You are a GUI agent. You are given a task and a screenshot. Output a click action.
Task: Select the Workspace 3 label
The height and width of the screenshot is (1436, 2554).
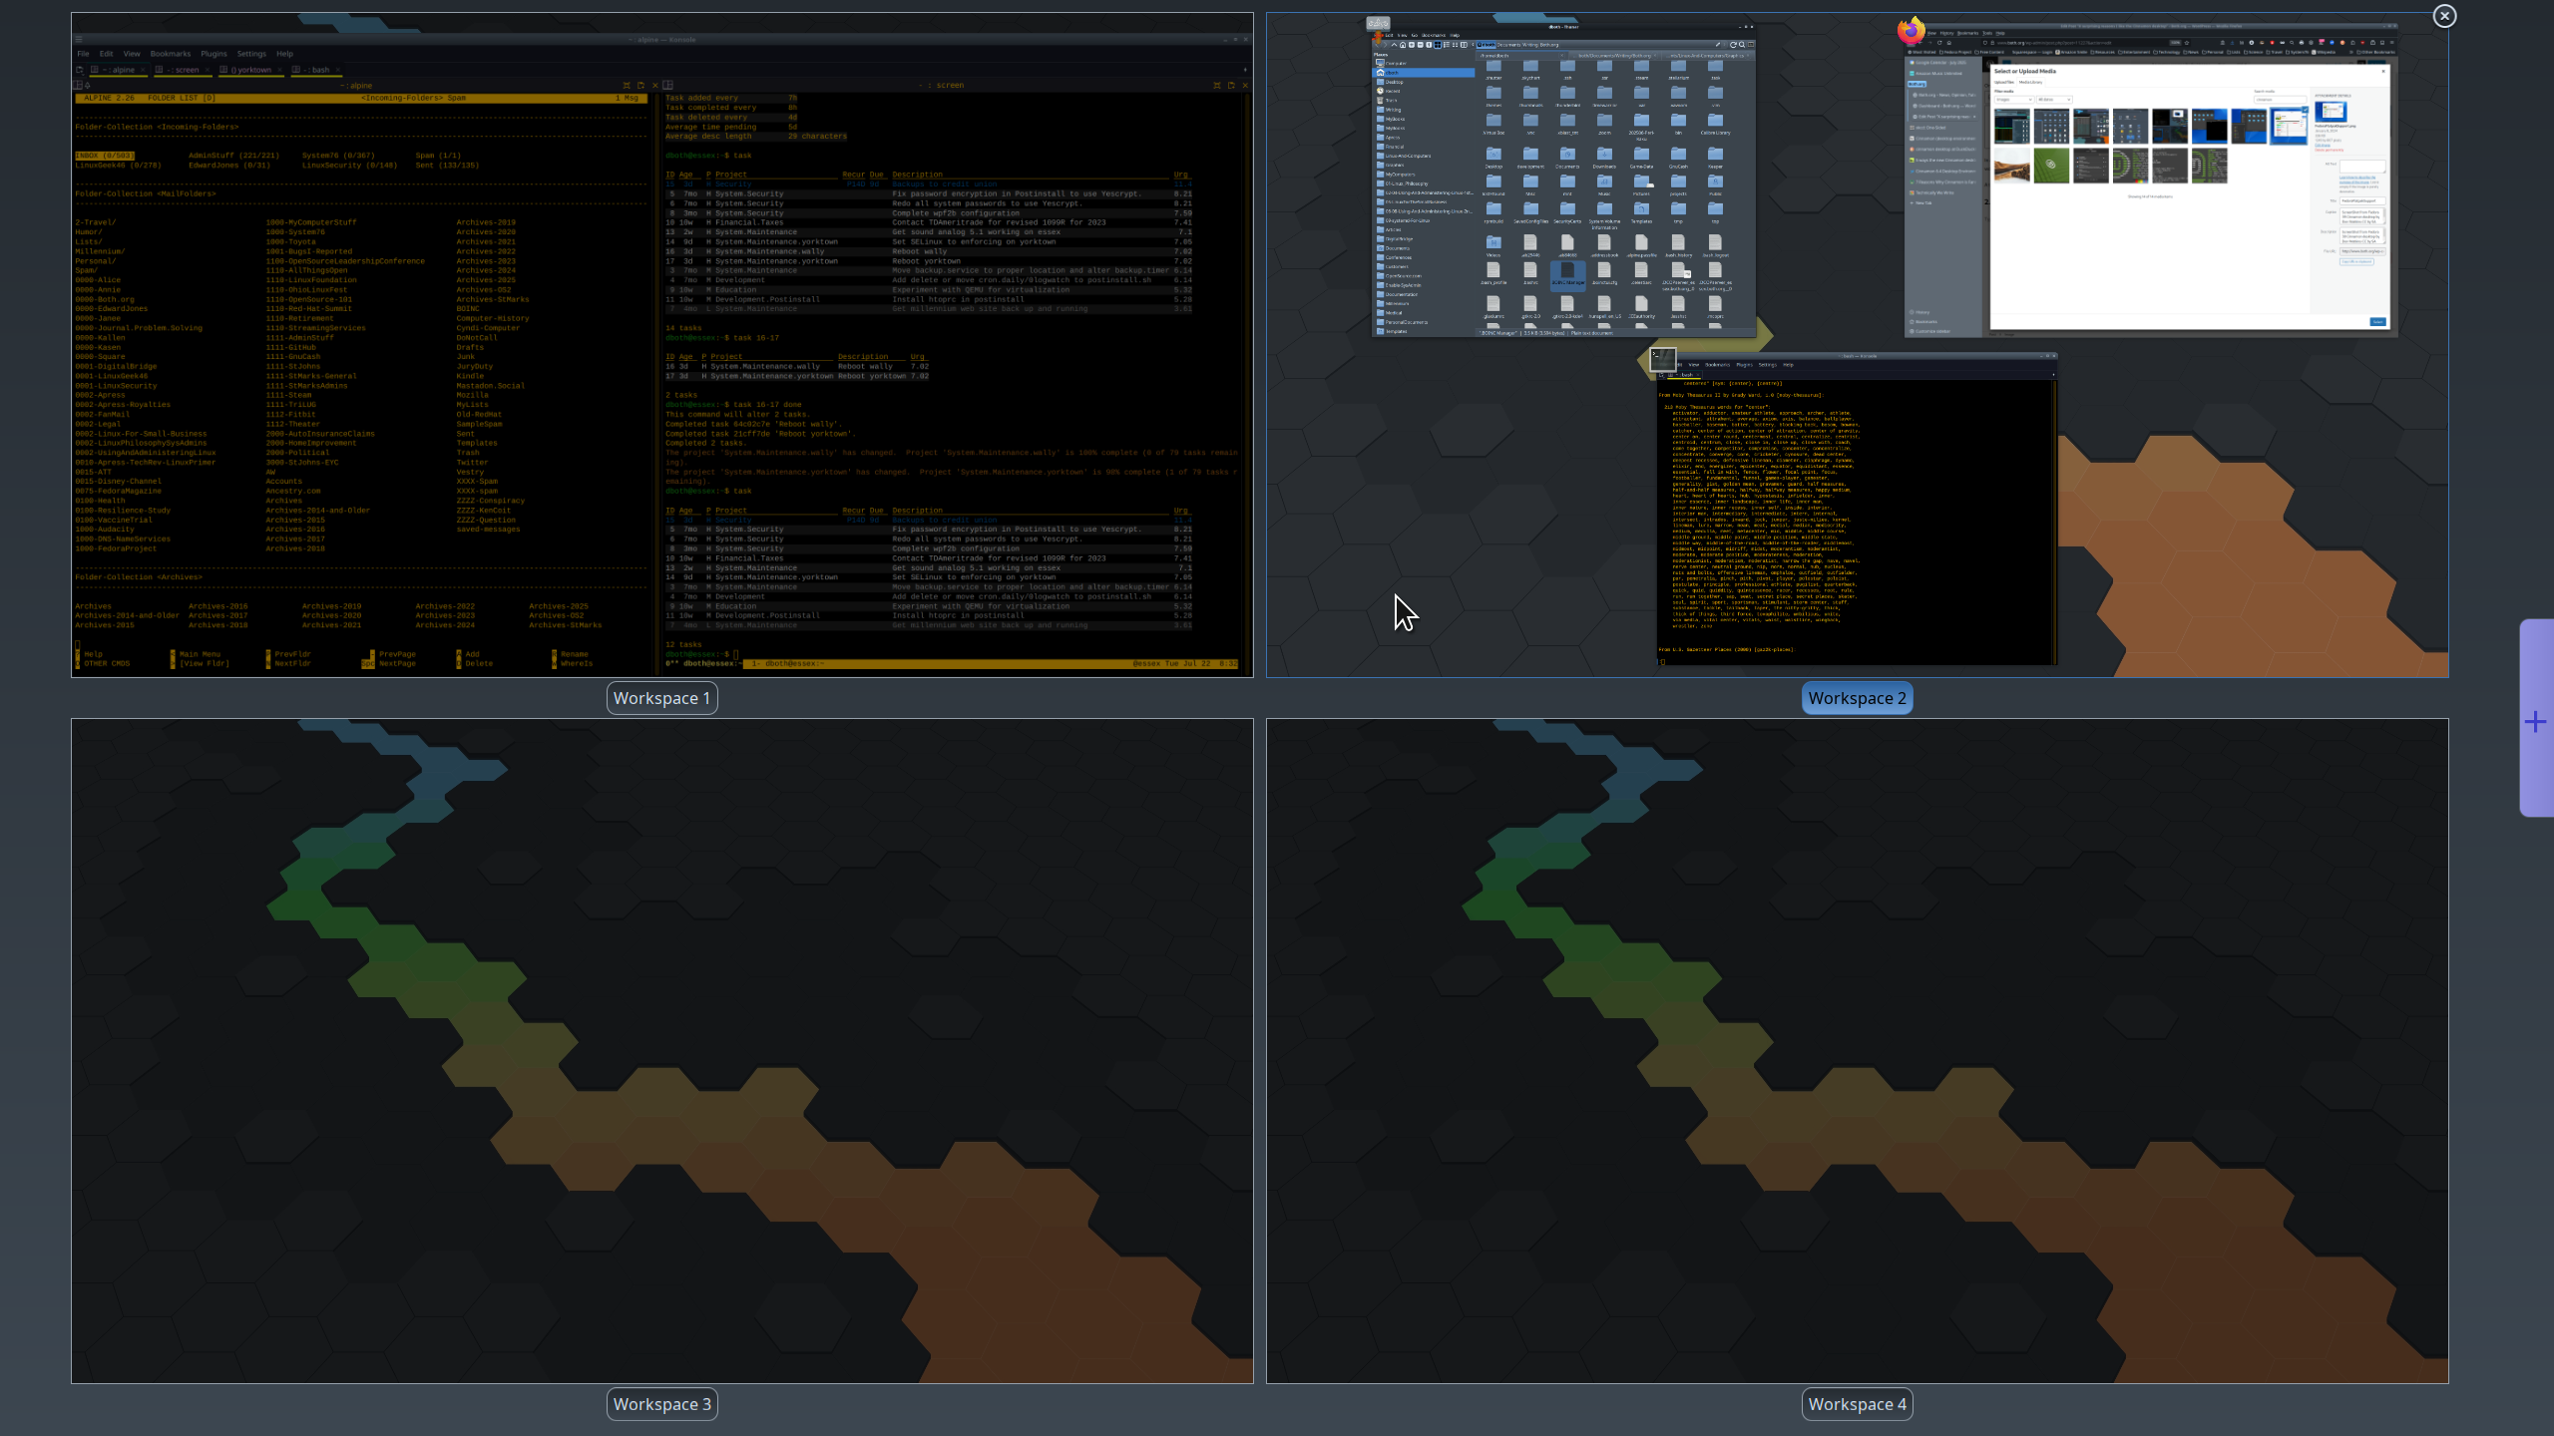662,1404
